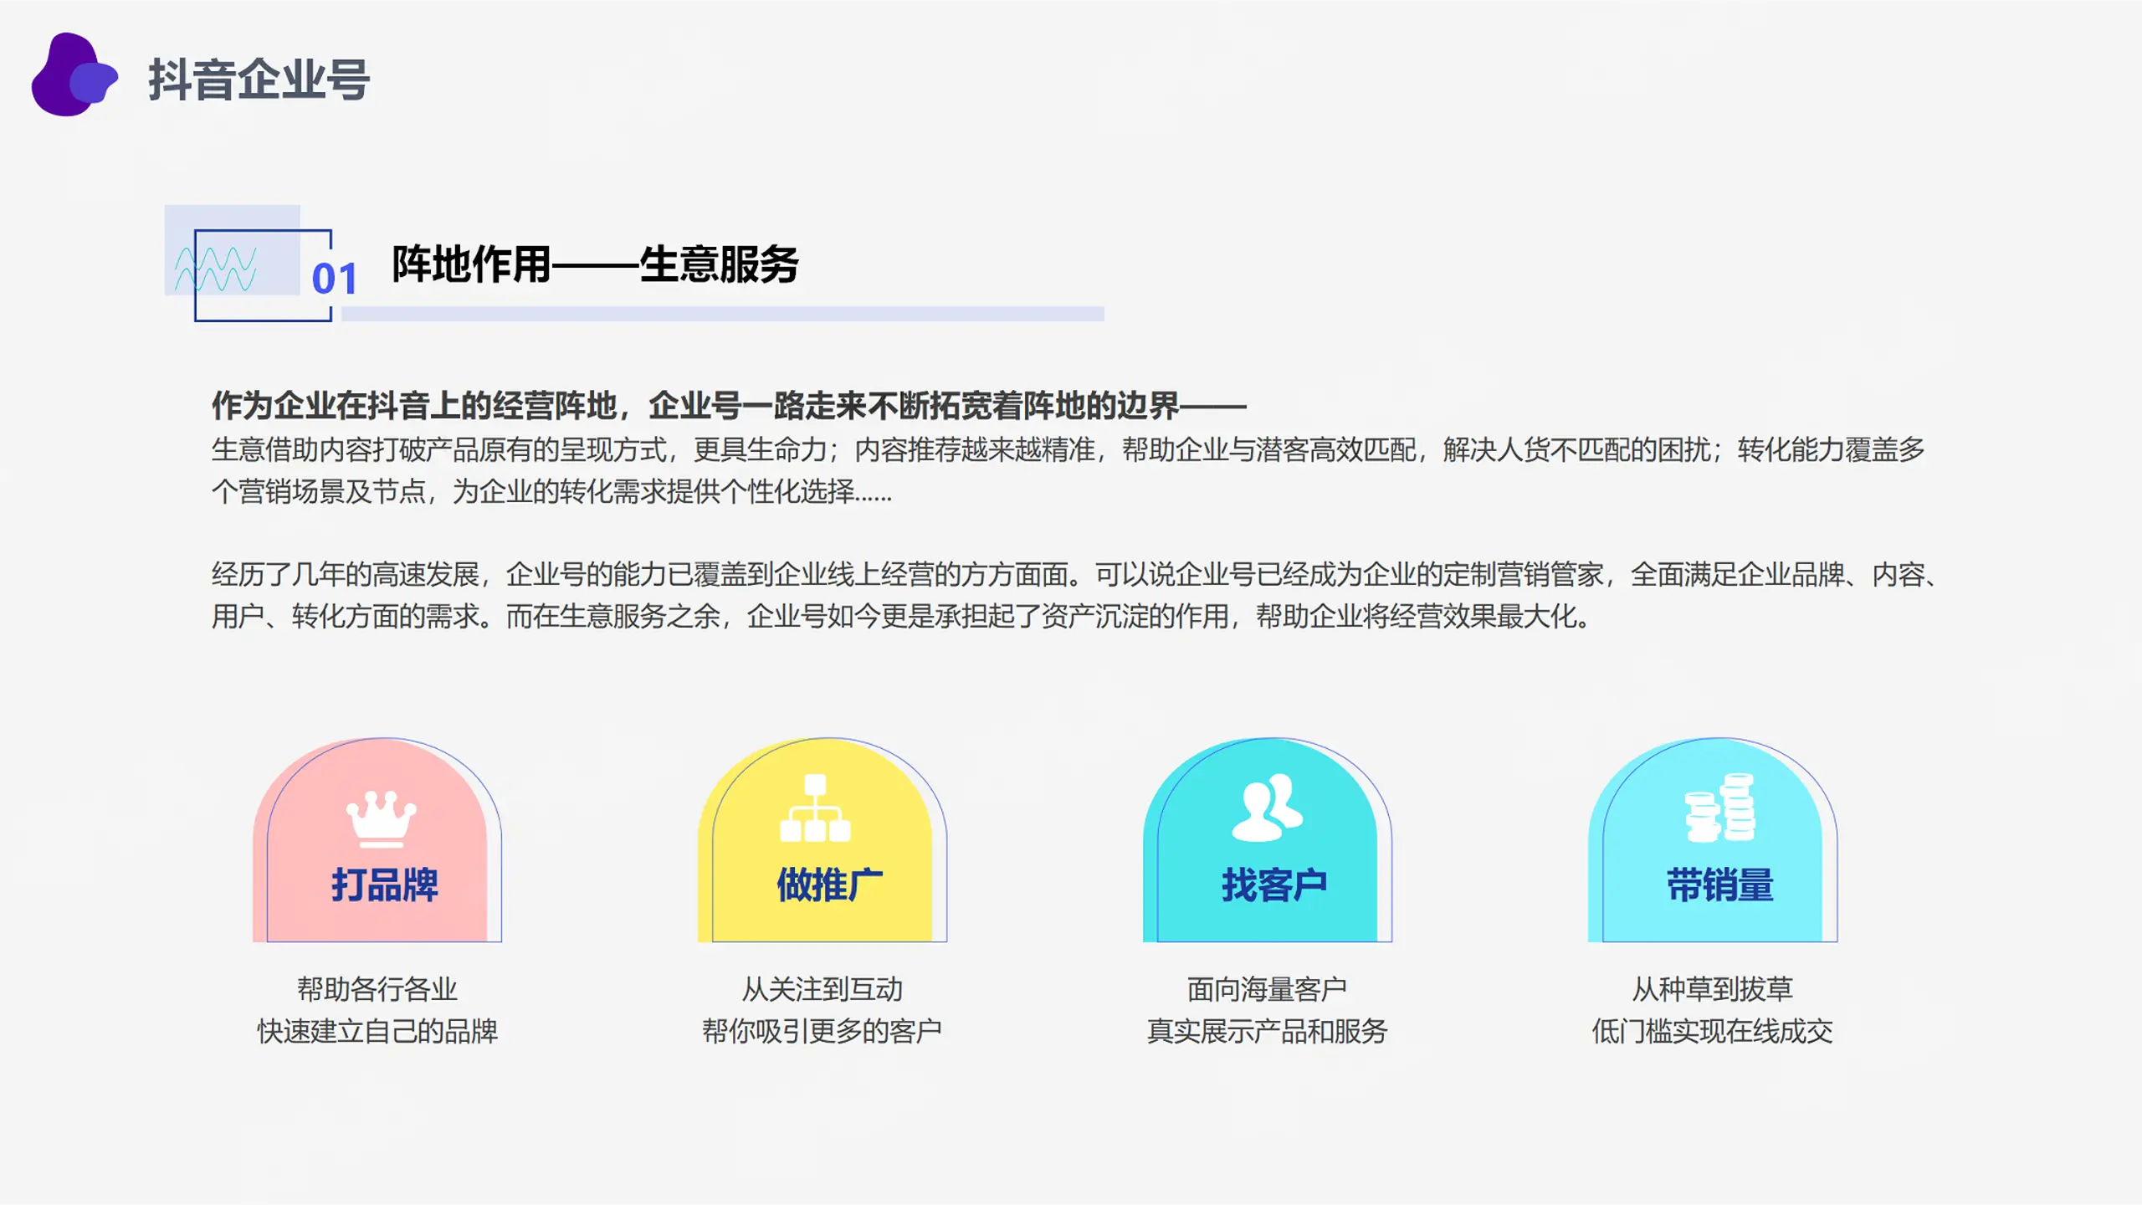Click the caption 从种草到拔草

click(x=1713, y=989)
